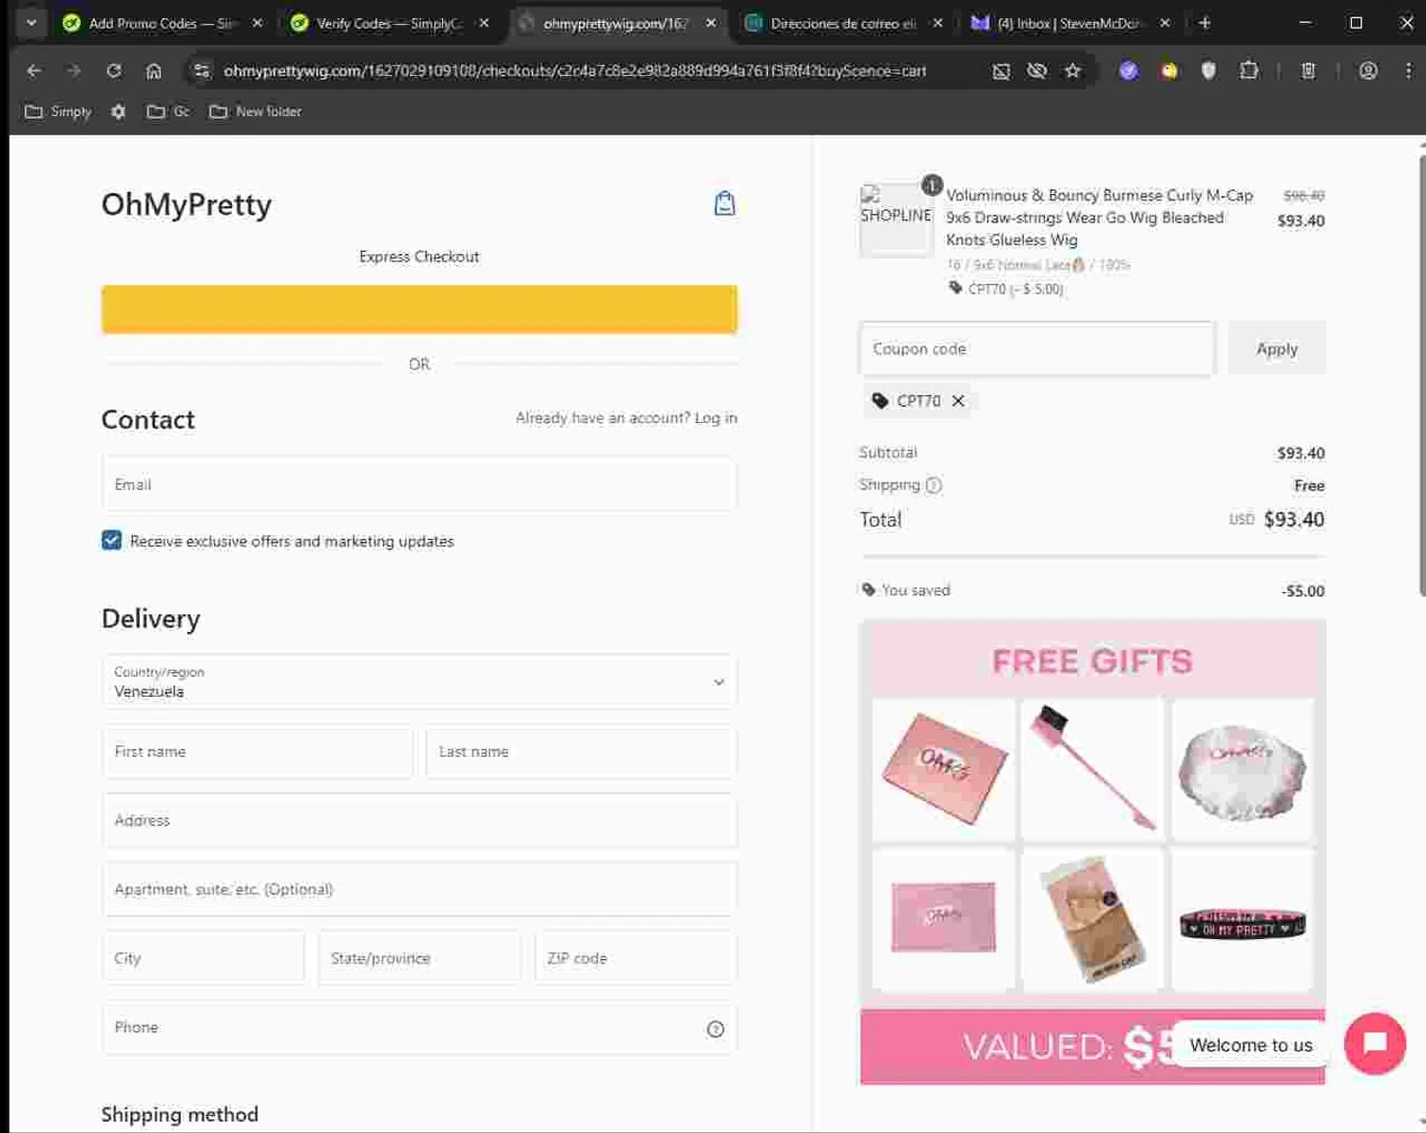The image size is (1426, 1133).
Task: Focus the Last name field
Action: [x=582, y=752]
